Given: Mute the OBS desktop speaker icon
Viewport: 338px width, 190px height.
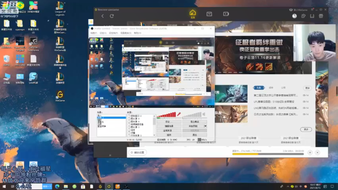Looking at the screenshot, I should pyautogui.click(x=204, y=114).
